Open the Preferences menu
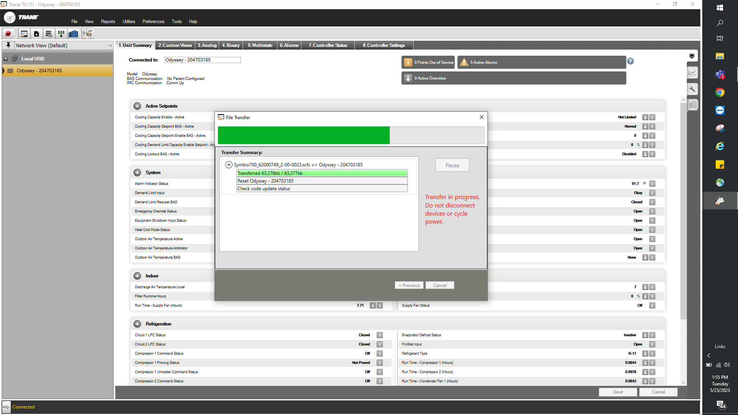This screenshot has width=738, height=415. [x=153, y=22]
